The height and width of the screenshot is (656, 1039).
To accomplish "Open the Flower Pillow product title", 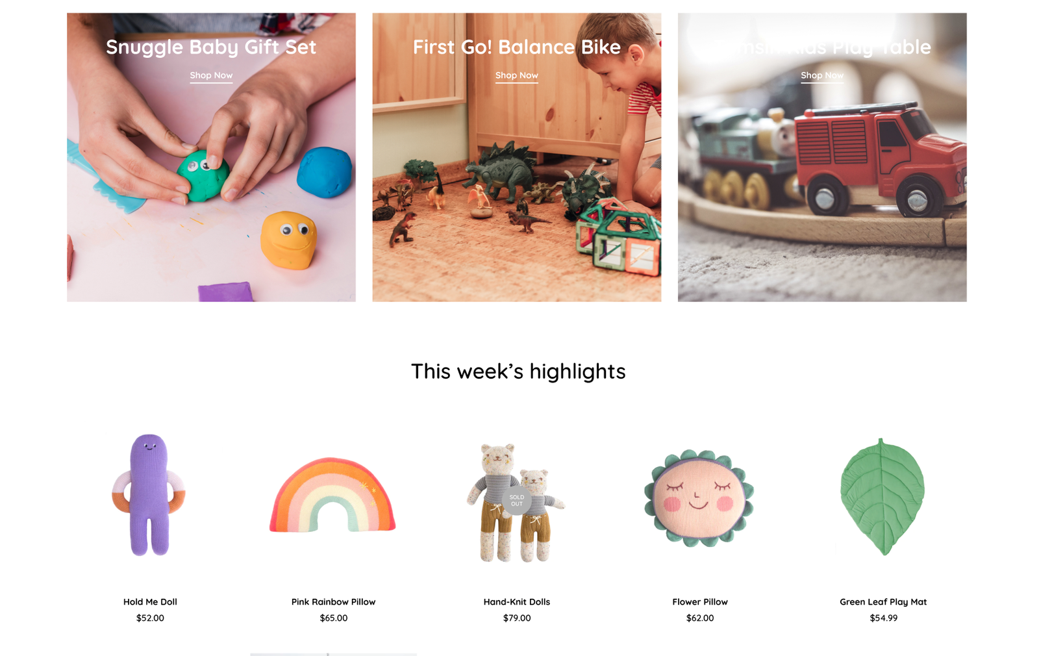I will click(x=700, y=602).
